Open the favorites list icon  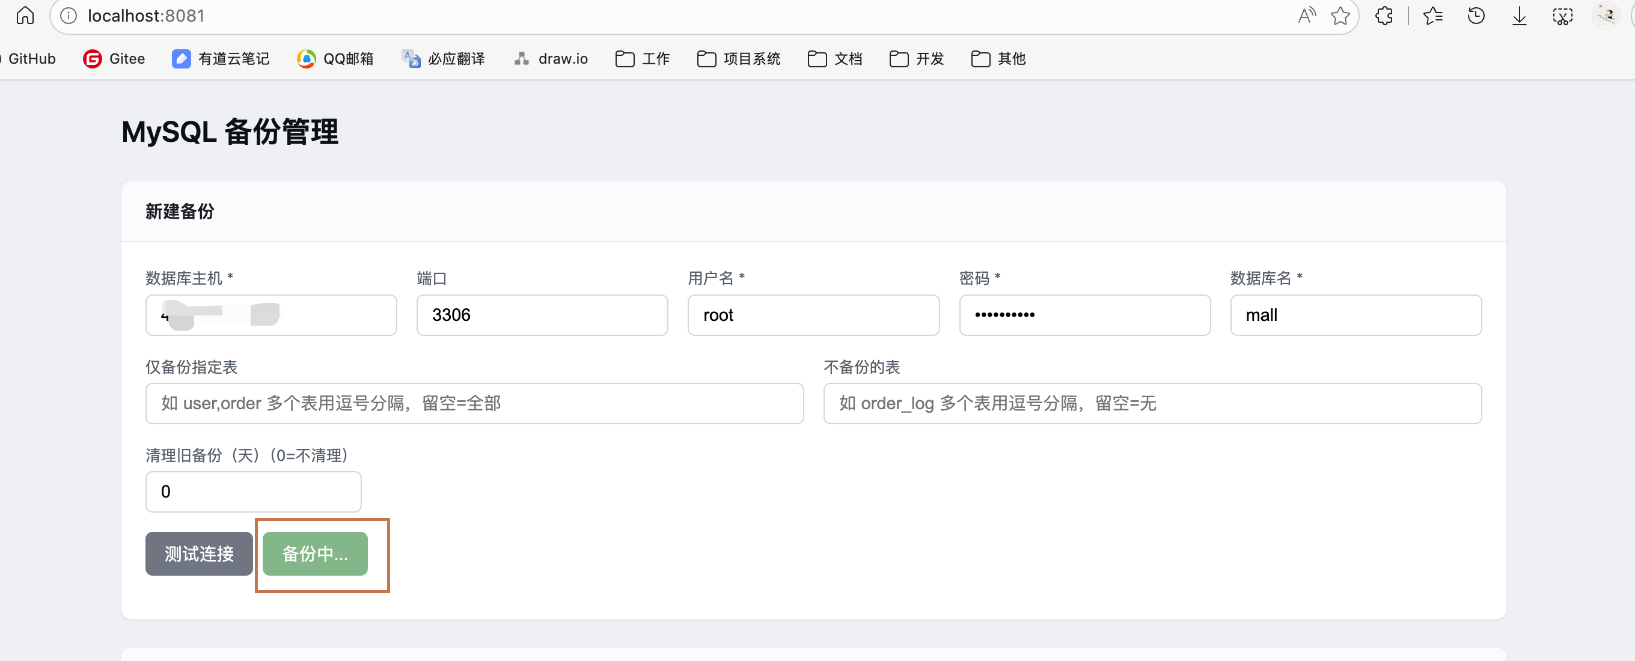click(x=1432, y=15)
